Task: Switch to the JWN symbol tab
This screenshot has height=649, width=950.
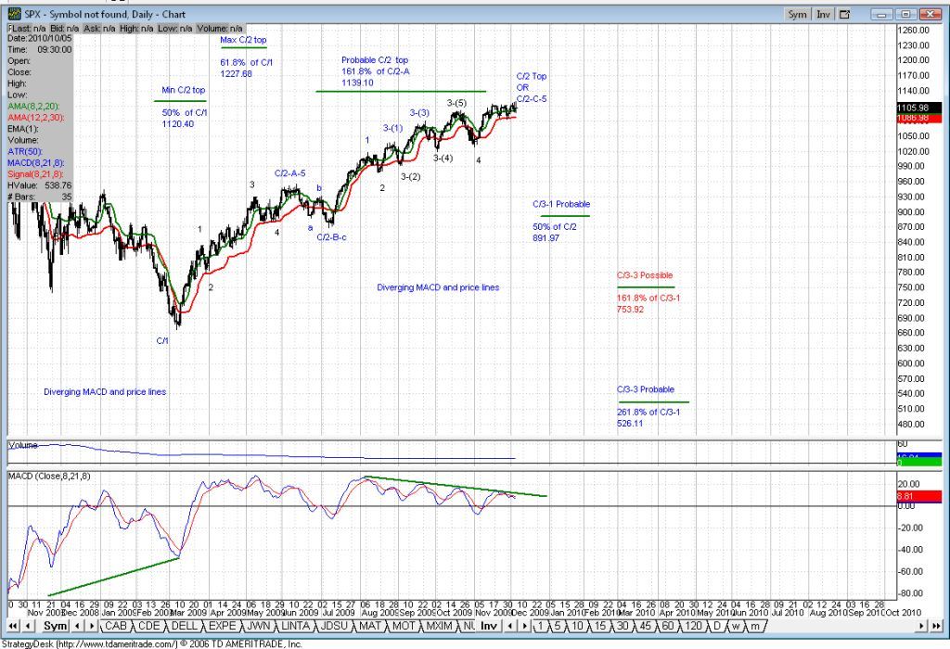Action: (259, 626)
